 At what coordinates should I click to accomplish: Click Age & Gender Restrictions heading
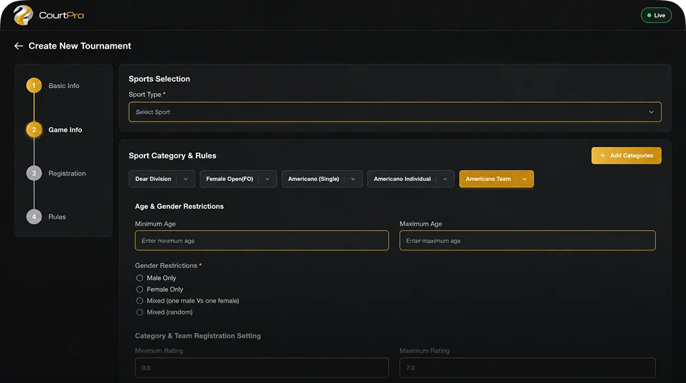[179, 206]
